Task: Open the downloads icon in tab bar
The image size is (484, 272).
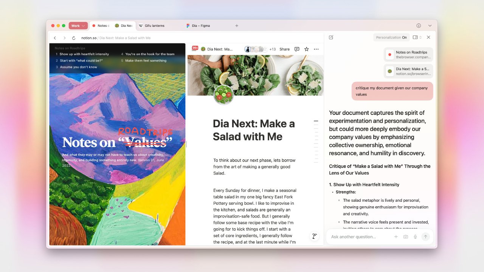Action: 419,26
